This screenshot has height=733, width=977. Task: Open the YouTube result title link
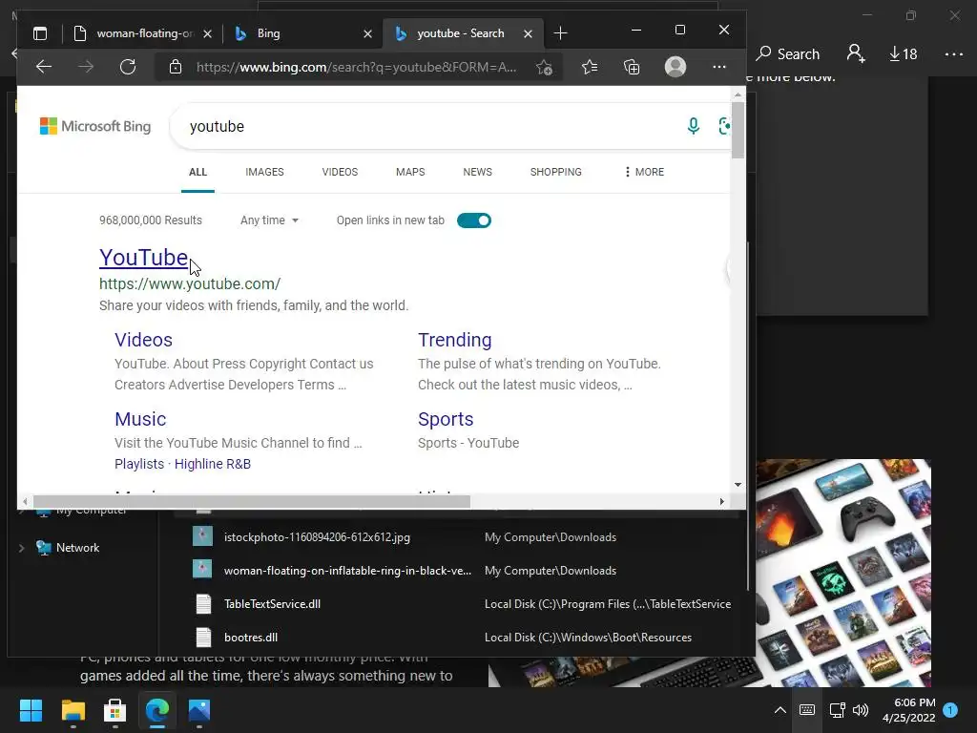pyautogui.click(x=143, y=258)
